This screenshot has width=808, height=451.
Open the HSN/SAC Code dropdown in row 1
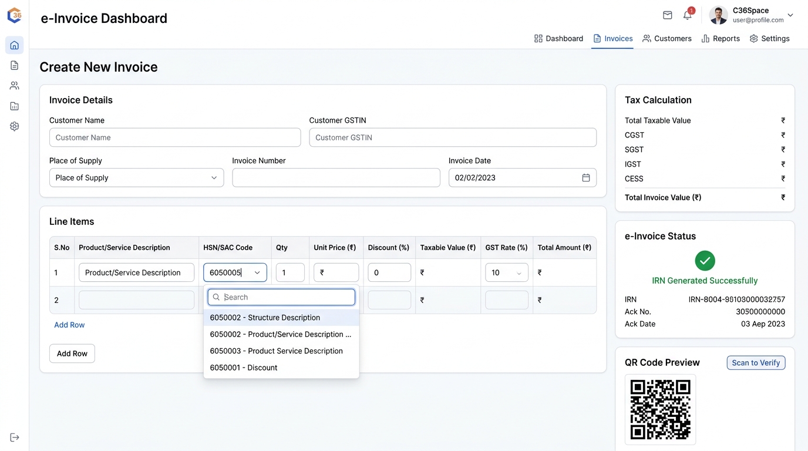pyautogui.click(x=235, y=272)
